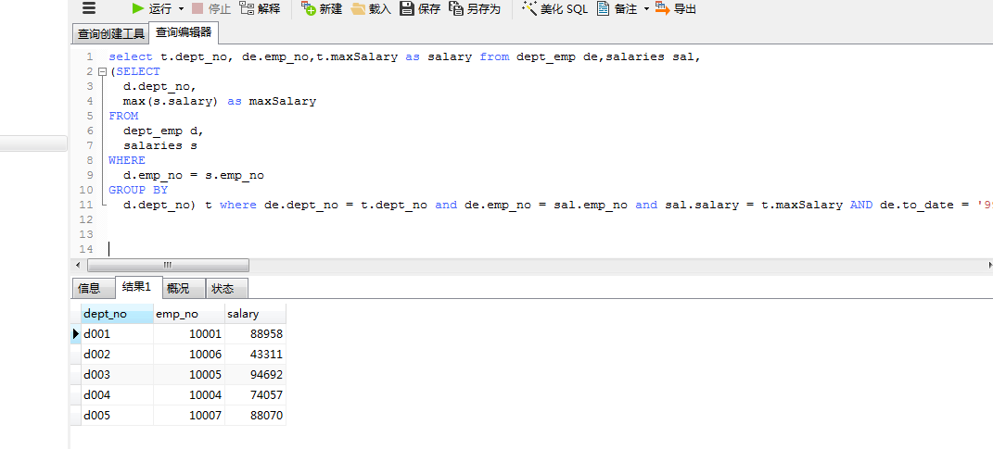Select the salary 88070 cell

point(255,416)
